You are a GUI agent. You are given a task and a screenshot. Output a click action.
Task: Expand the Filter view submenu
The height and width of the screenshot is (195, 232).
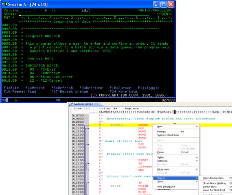pos(176,169)
